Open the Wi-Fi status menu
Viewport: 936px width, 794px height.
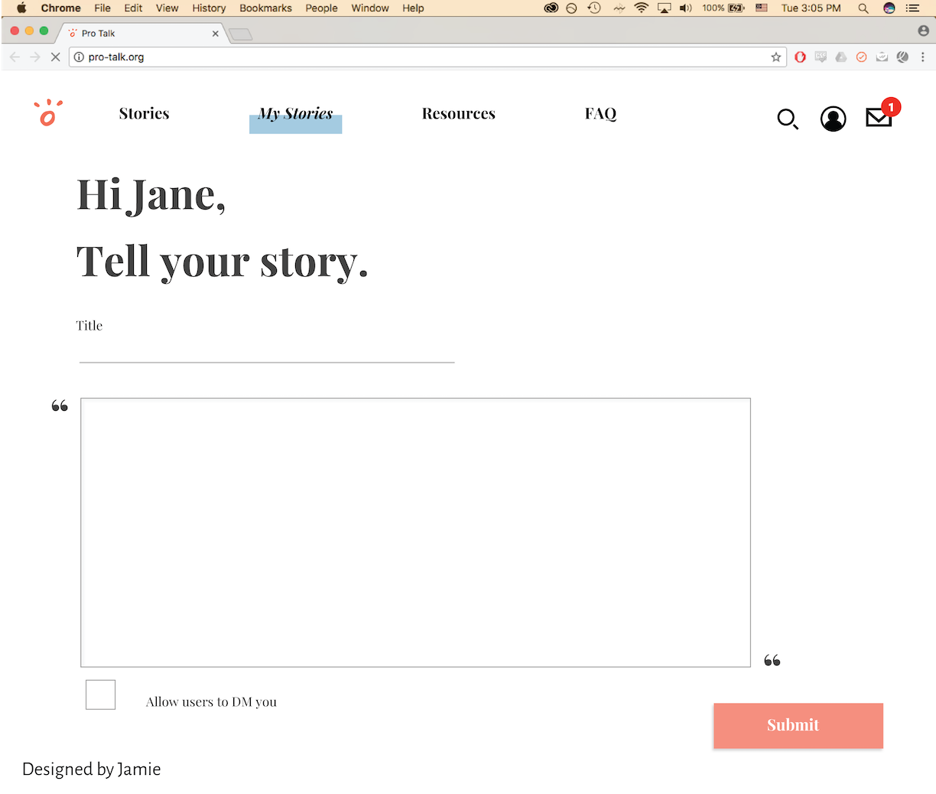click(642, 8)
